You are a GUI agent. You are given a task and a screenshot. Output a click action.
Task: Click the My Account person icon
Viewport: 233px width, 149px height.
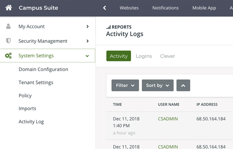pyautogui.click(x=9, y=26)
